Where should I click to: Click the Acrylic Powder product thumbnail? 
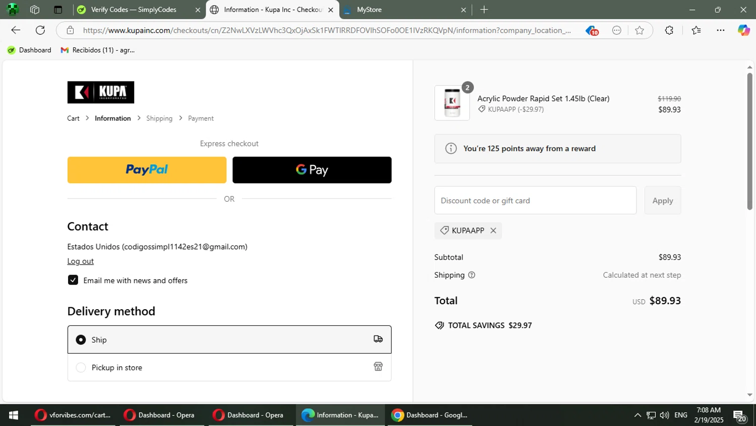pyautogui.click(x=452, y=103)
